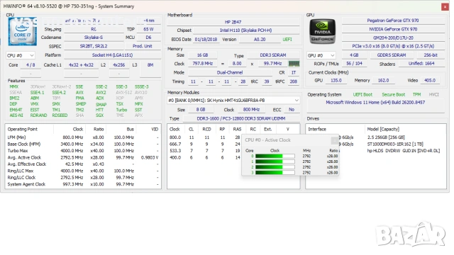Click the GPU clock 135.0 value

[336, 80]
